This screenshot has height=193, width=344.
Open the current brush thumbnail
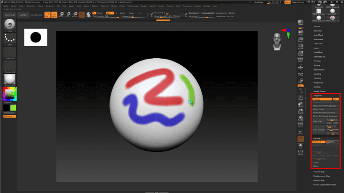coord(10,25)
